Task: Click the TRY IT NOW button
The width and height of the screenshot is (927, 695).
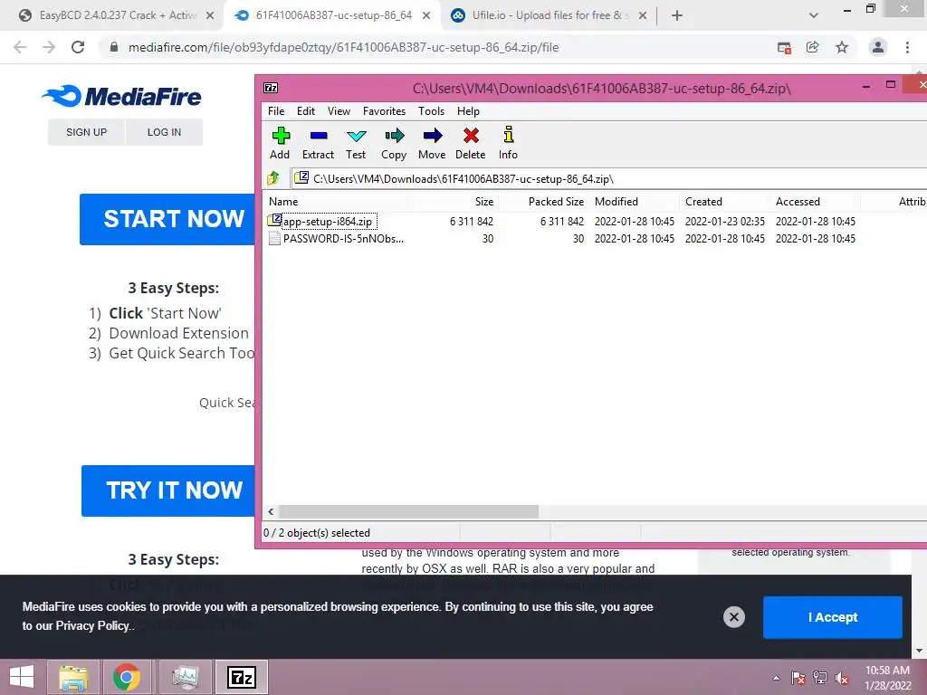Action: pyautogui.click(x=167, y=490)
